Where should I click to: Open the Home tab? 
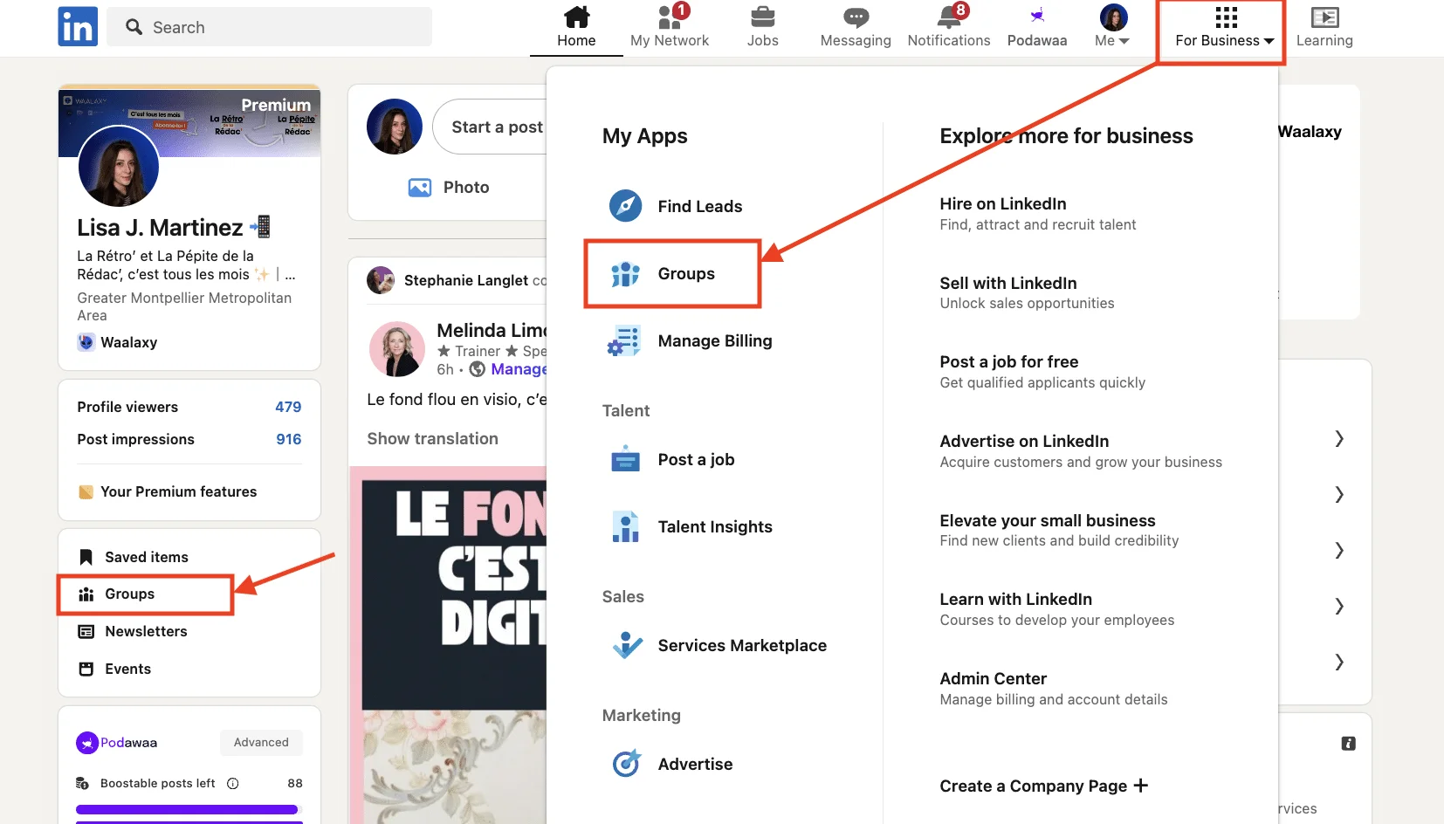(576, 27)
